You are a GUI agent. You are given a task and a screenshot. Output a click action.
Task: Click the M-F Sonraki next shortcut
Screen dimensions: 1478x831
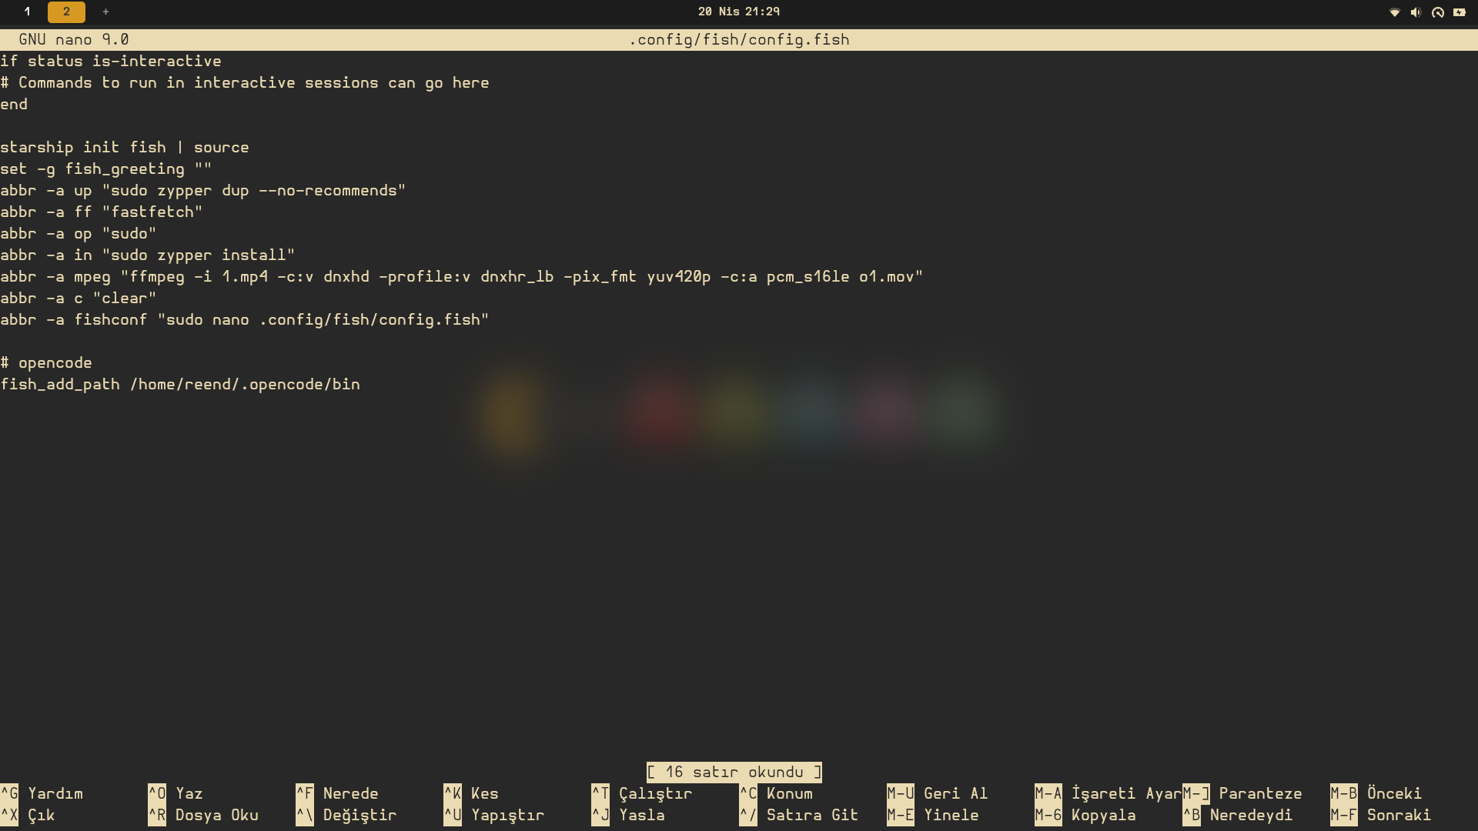(x=1381, y=815)
